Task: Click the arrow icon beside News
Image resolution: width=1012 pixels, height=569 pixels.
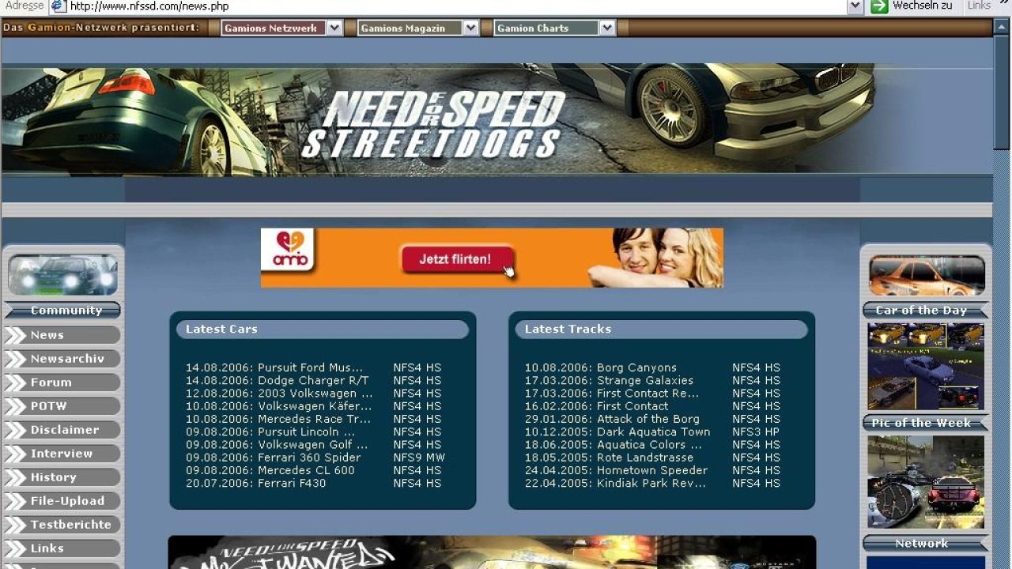Action: click(x=16, y=335)
